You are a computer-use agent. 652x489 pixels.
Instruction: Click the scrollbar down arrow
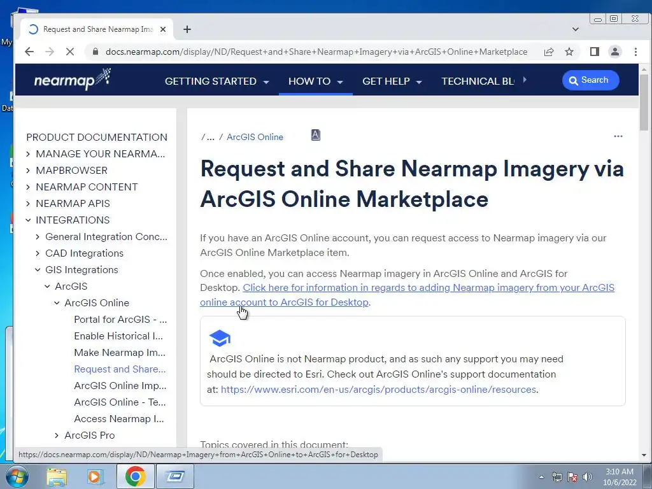tap(644, 455)
